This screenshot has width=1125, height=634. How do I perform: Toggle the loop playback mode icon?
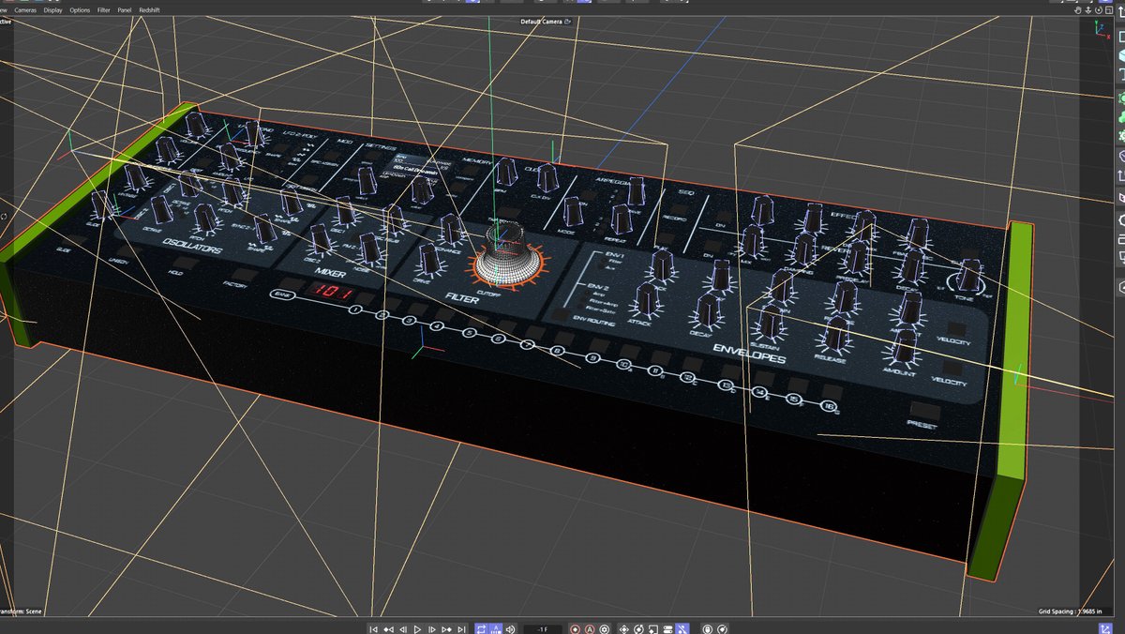483,628
